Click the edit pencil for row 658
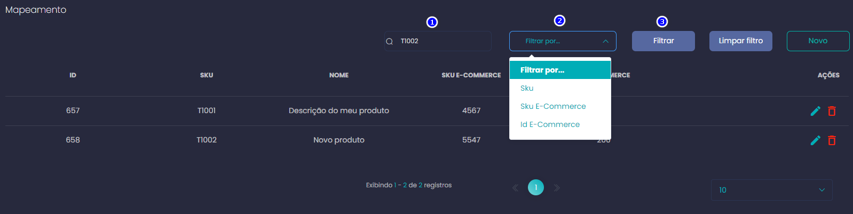Viewport: 853px width, 214px height. [815, 140]
